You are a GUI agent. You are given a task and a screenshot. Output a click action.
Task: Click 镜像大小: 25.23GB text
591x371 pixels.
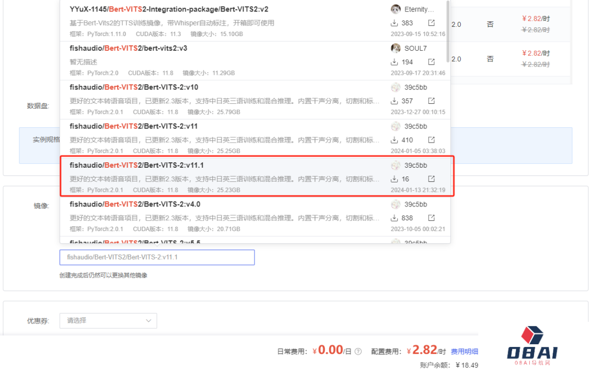214,190
